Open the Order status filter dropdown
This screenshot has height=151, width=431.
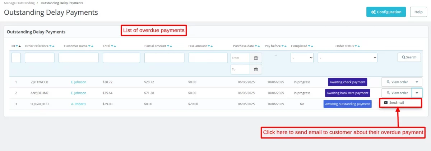point(348,58)
